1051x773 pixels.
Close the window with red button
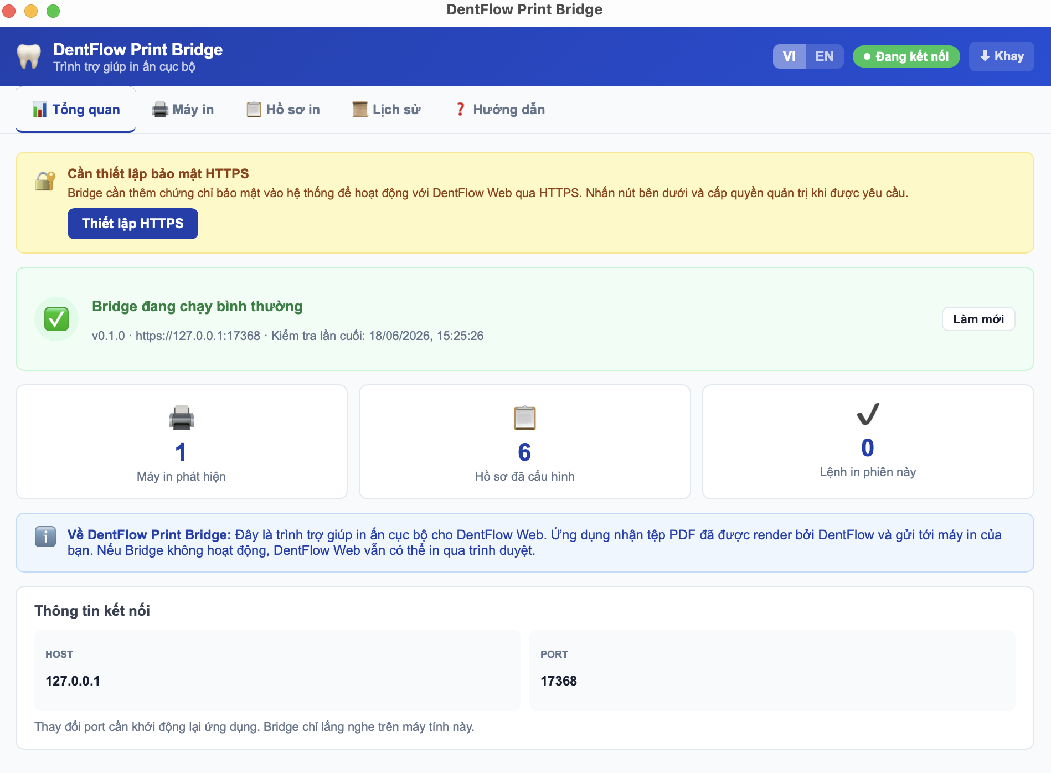(9, 11)
